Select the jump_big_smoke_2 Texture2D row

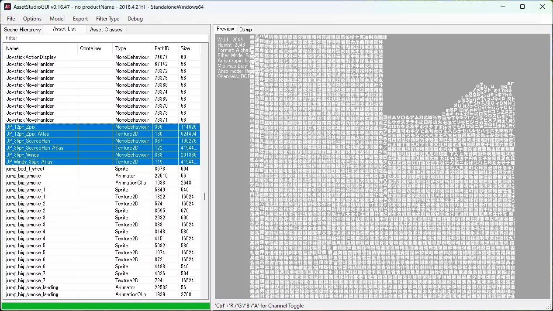tap(102, 204)
